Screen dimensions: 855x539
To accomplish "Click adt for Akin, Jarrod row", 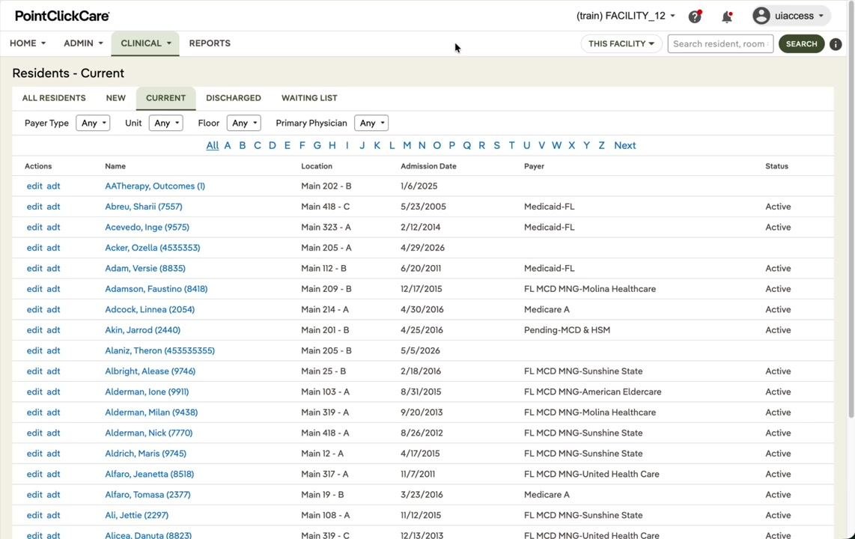I will 53,330.
